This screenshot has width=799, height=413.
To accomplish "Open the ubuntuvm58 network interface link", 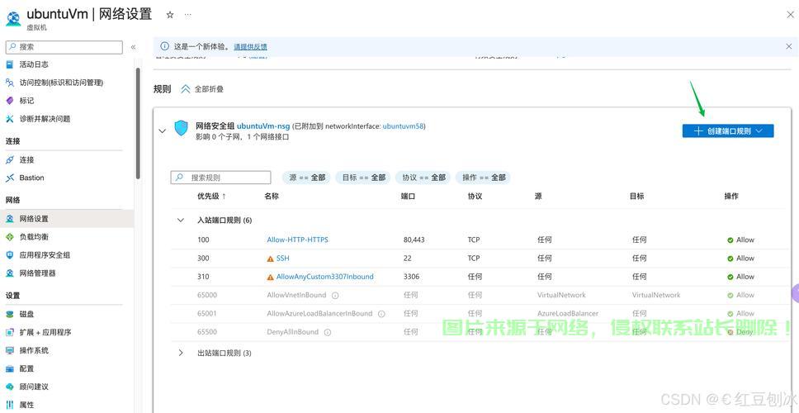I will pyautogui.click(x=403, y=126).
